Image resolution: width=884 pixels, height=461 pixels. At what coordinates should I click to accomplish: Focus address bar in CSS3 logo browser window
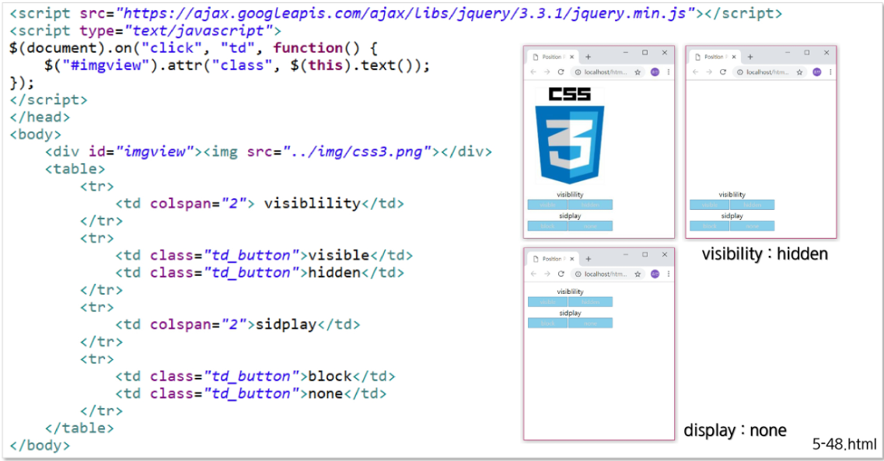[x=607, y=72]
